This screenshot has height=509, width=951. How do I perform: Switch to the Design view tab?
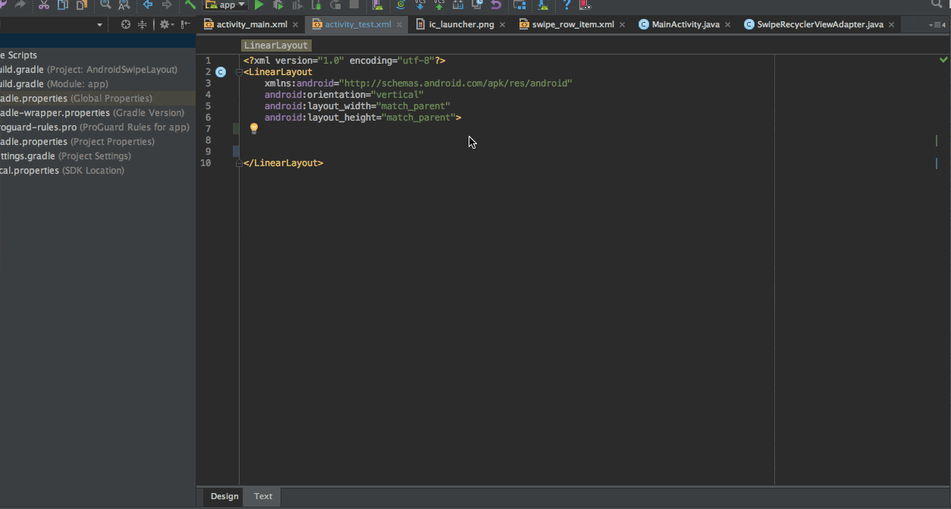click(x=224, y=496)
